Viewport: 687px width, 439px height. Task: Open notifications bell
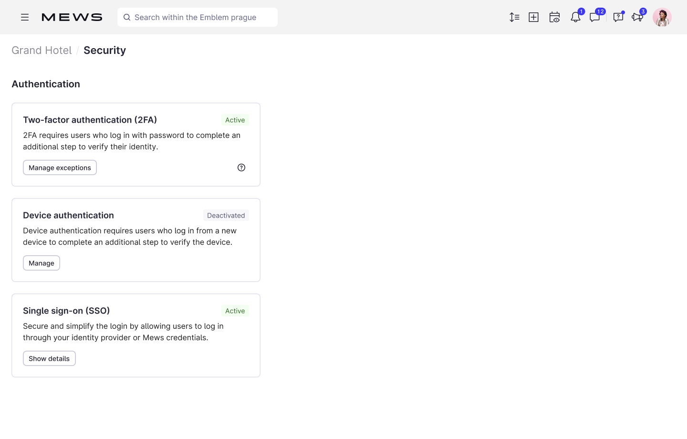[x=575, y=17]
